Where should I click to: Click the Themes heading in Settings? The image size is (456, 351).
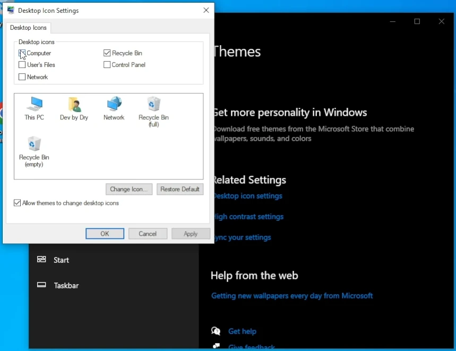[x=238, y=52]
